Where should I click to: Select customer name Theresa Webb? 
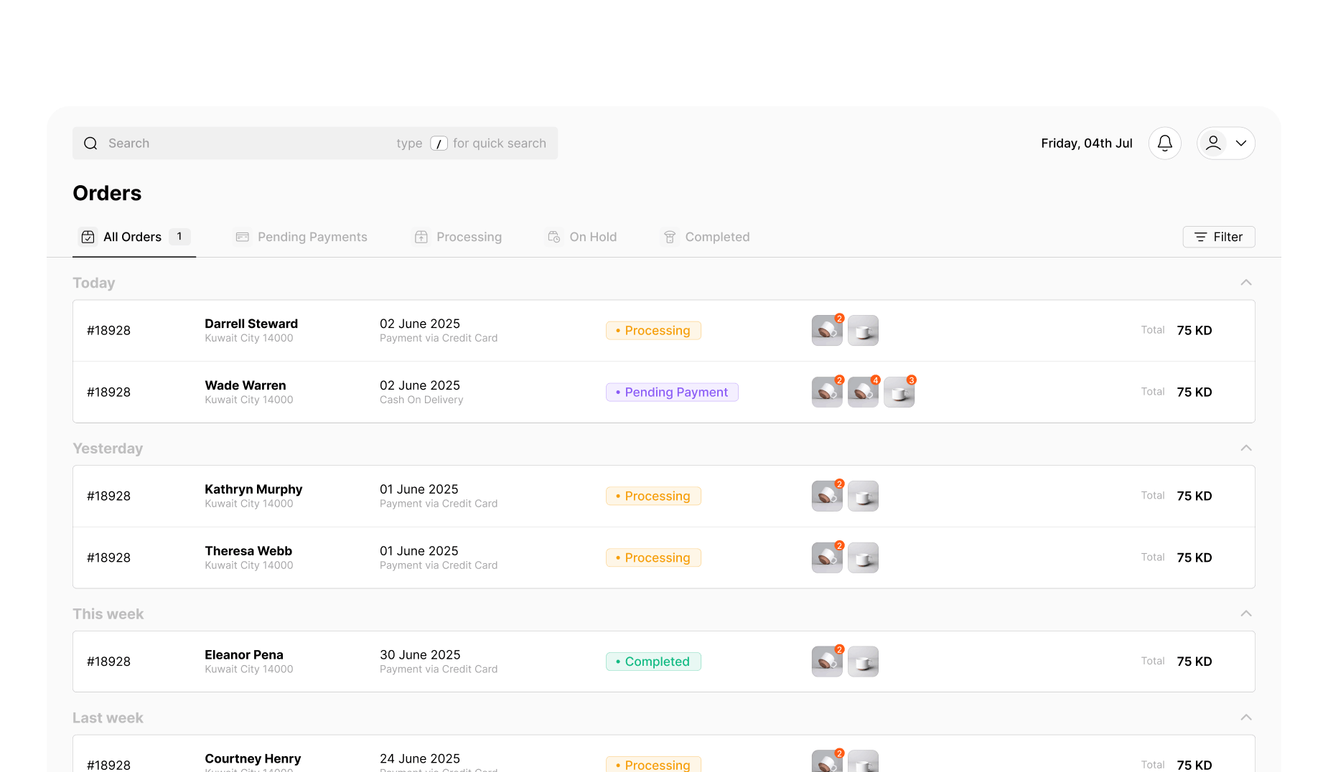(x=248, y=551)
